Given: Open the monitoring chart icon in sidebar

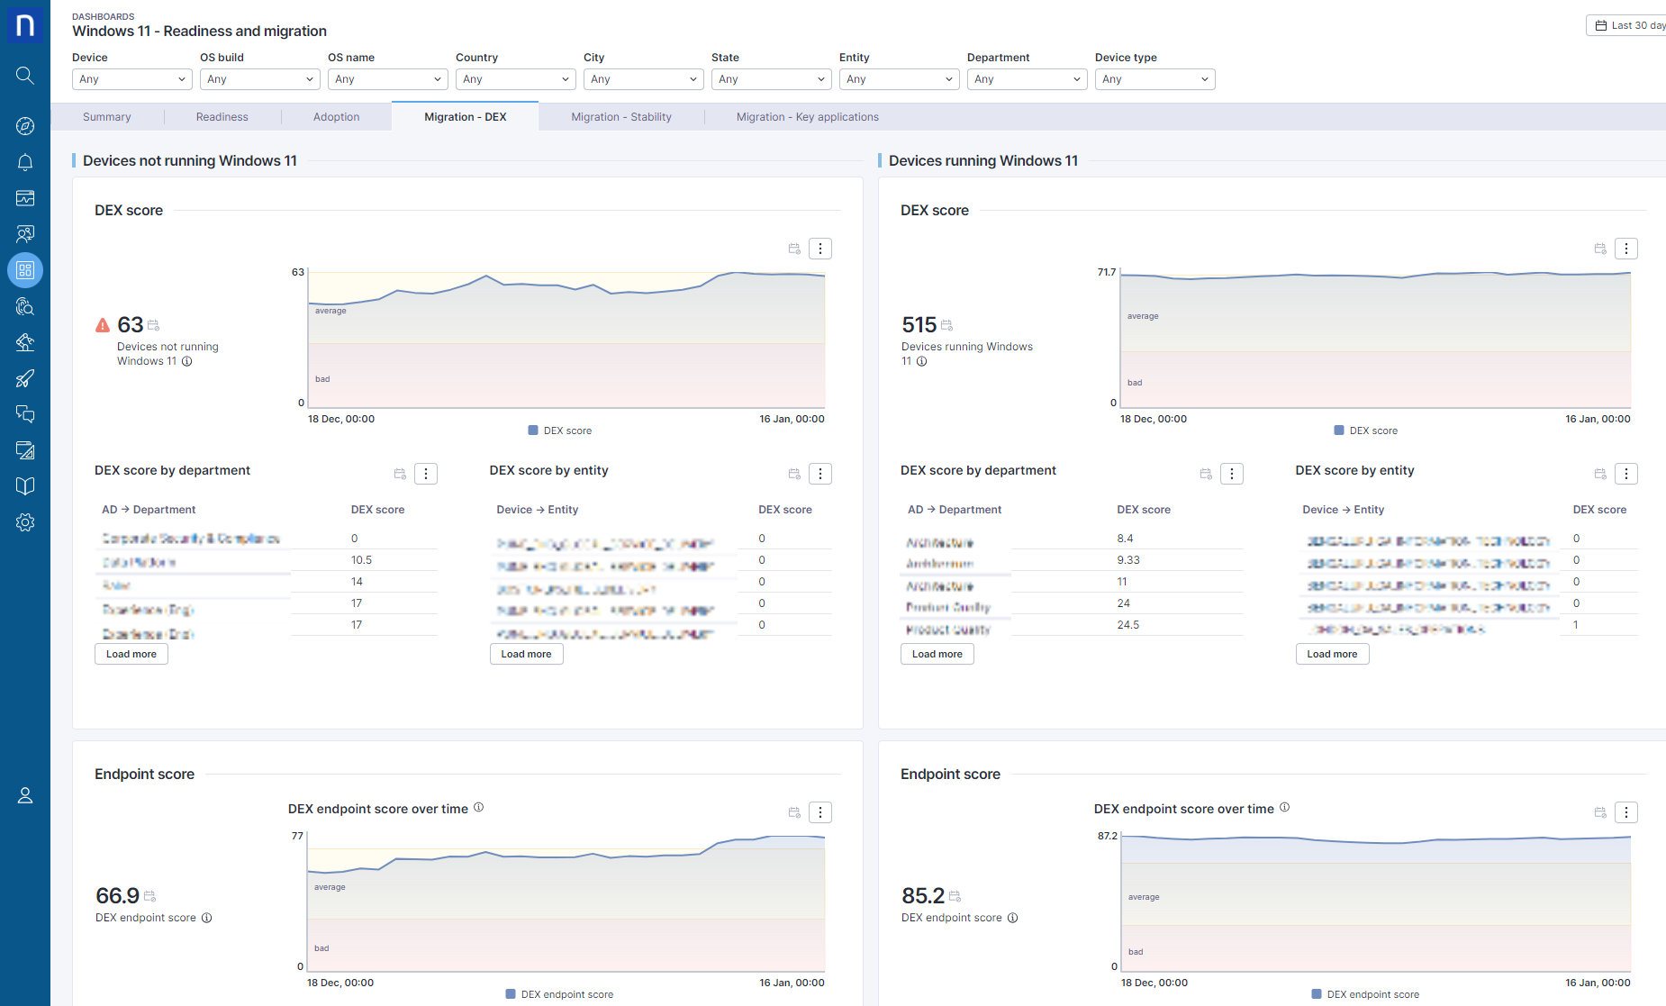Looking at the screenshot, I should tap(25, 198).
